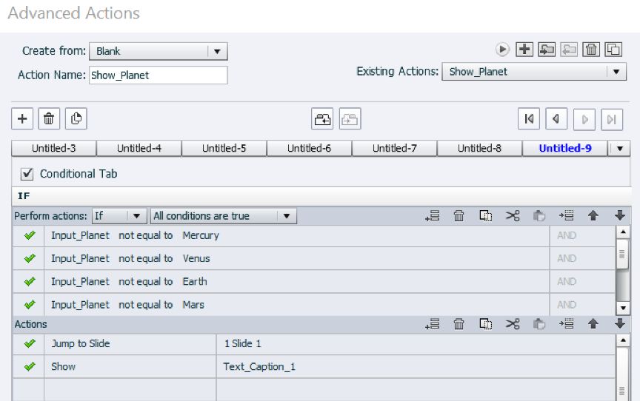640x401 pixels.
Task: Click the add decision plus button
Action: (x=22, y=118)
